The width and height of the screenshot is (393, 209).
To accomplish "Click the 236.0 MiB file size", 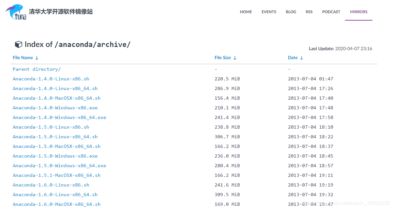I will [227, 156].
